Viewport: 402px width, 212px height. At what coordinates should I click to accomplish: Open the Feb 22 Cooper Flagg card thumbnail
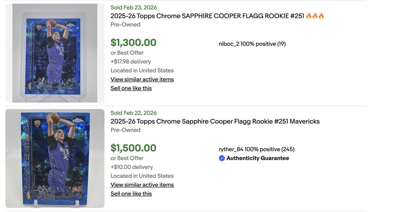[x=55, y=158]
